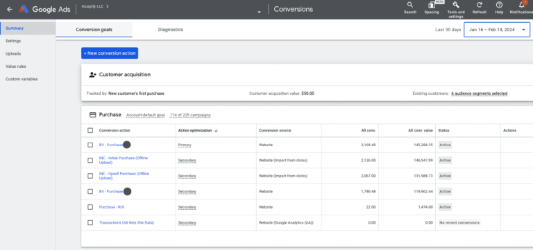Click the All conv. value column header
The image size is (533, 250).
click(x=421, y=131)
